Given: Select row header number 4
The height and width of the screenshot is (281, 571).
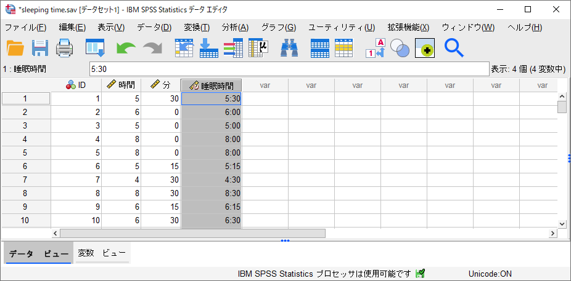Looking at the screenshot, I should 25,140.
